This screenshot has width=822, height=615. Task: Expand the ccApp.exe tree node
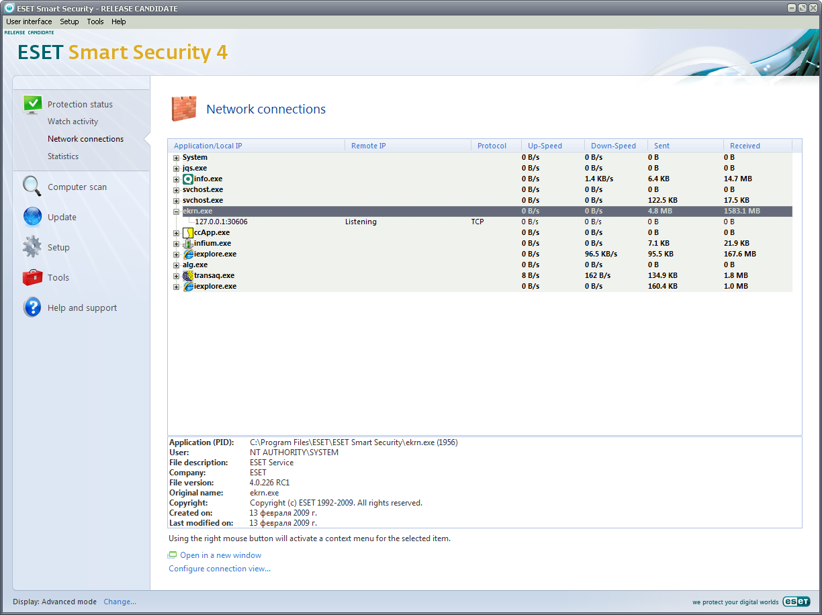[177, 233]
